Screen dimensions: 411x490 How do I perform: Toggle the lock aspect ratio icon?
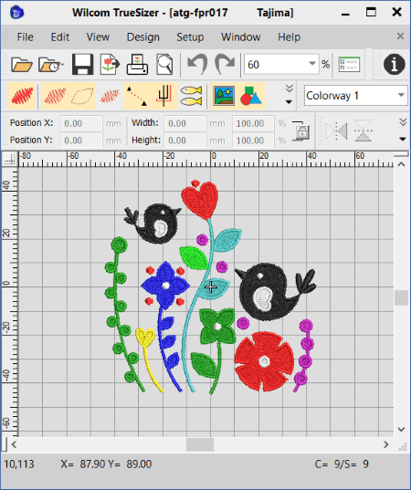coord(300,130)
